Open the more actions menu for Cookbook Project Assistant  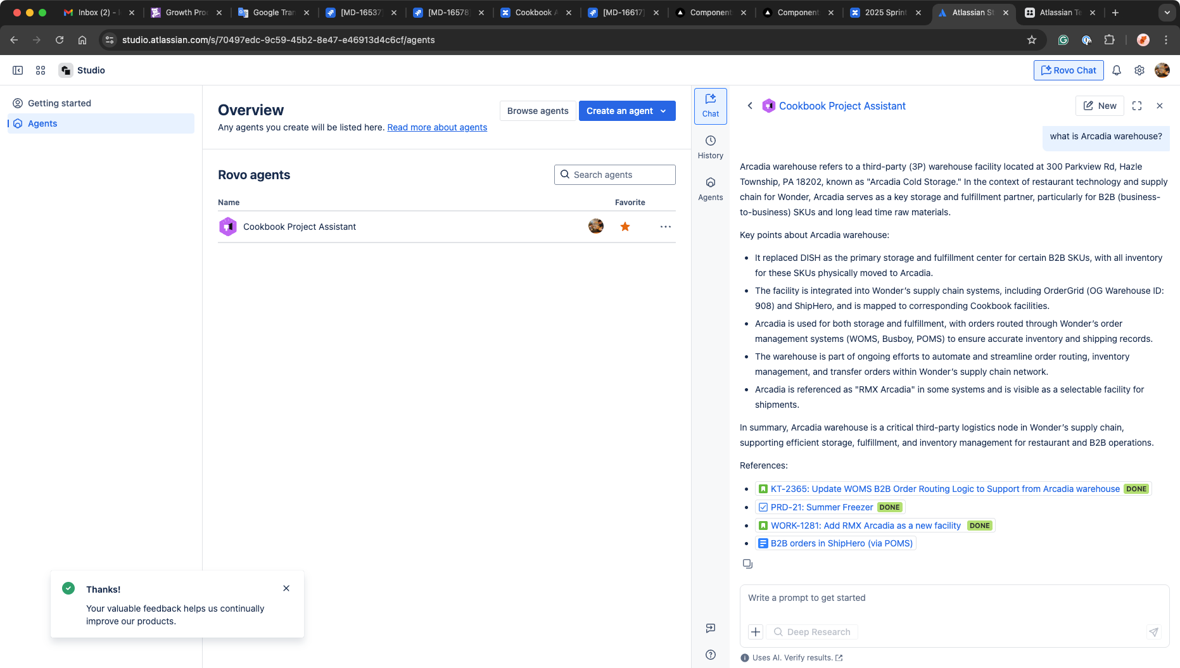pyautogui.click(x=666, y=227)
